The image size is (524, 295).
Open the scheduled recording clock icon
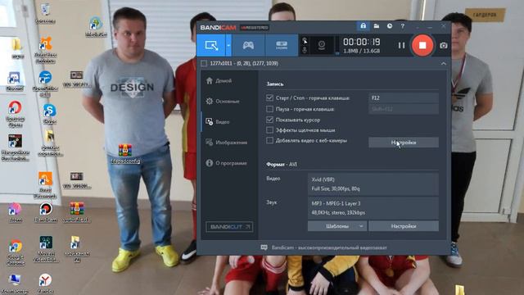(390, 25)
